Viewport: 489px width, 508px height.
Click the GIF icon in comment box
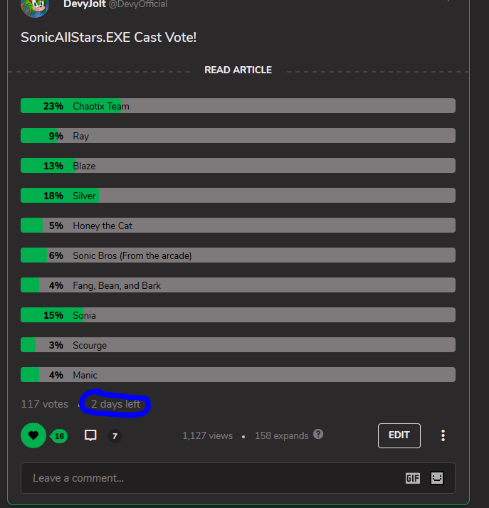413,478
